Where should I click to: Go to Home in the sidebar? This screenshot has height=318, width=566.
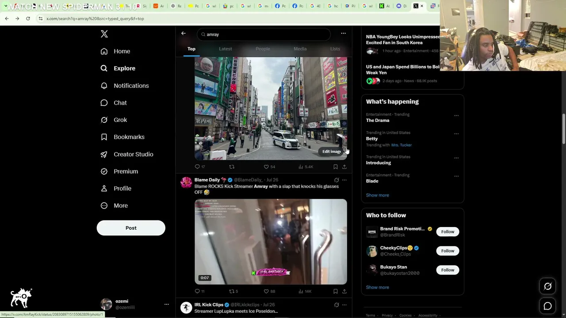115,51
